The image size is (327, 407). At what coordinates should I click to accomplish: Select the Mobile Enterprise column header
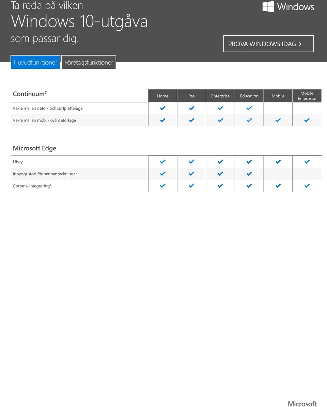[x=307, y=96]
